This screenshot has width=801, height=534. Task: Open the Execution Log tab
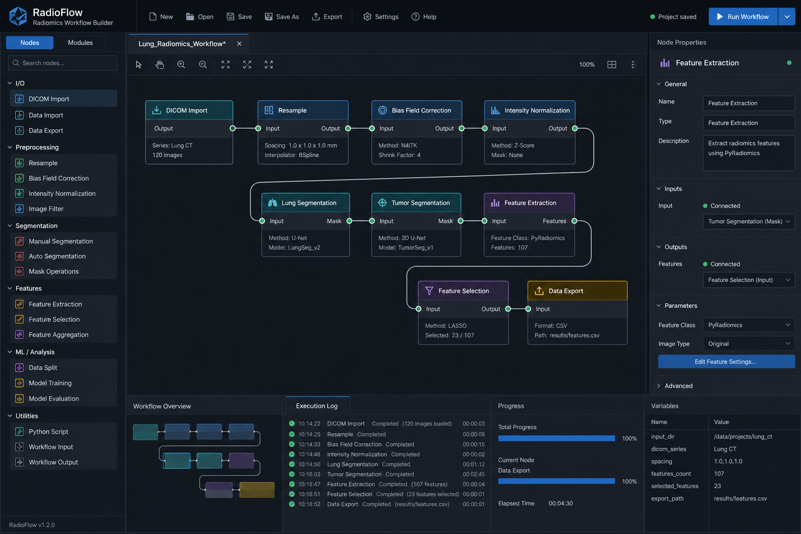(x=317, y=406)
